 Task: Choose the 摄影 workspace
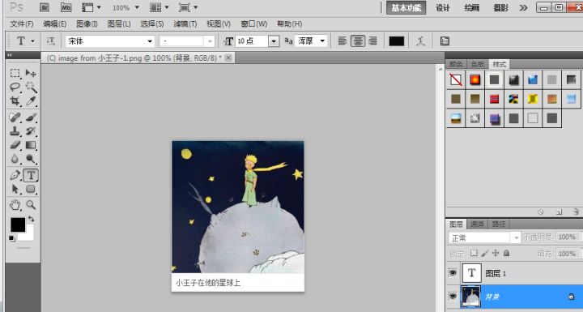pyautogui.click(x=500, y=8)
